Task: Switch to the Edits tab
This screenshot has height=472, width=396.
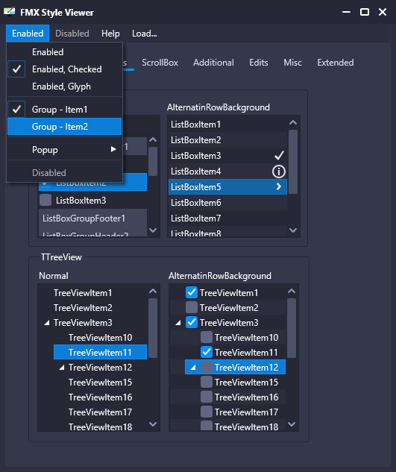Action: pyautogui.click(x=258, y=63)
